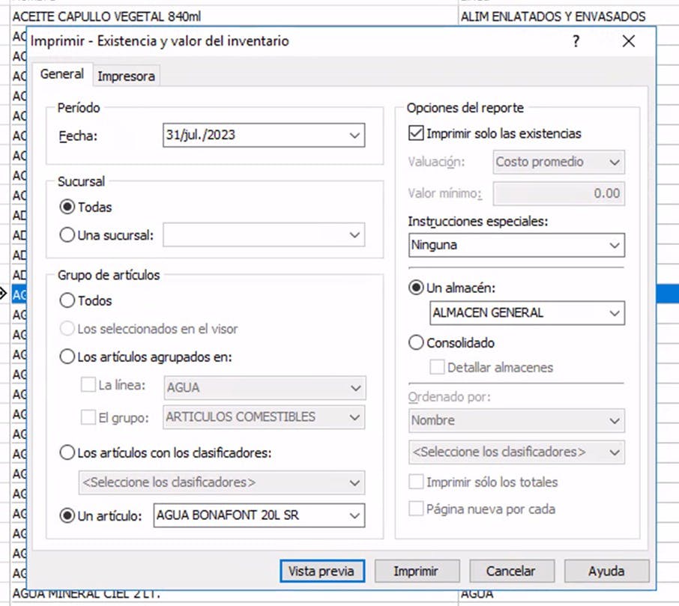679x606 pixels.
Task: Click the Cancelar button
Action: click(x=510, y=571)
